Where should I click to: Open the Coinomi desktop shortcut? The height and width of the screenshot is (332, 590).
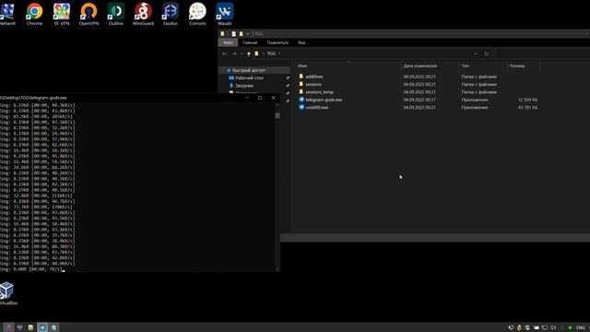(x=197, y=14)
